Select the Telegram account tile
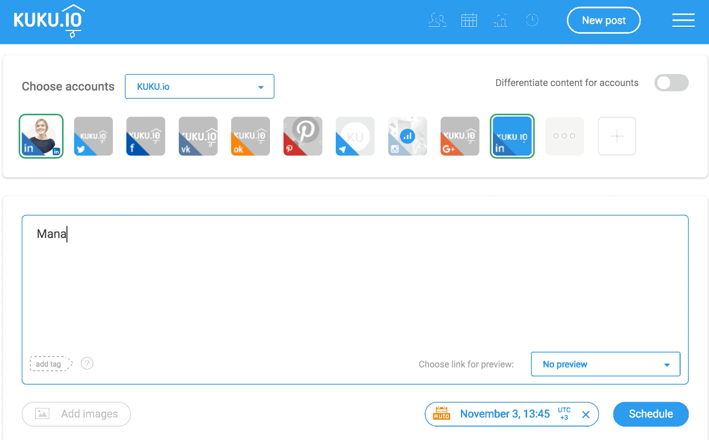 (355, 136)
